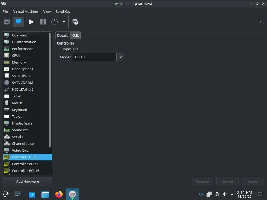Click the Cancel button
The width and height of the screenshot is (267, 200).
coord(227,181)
